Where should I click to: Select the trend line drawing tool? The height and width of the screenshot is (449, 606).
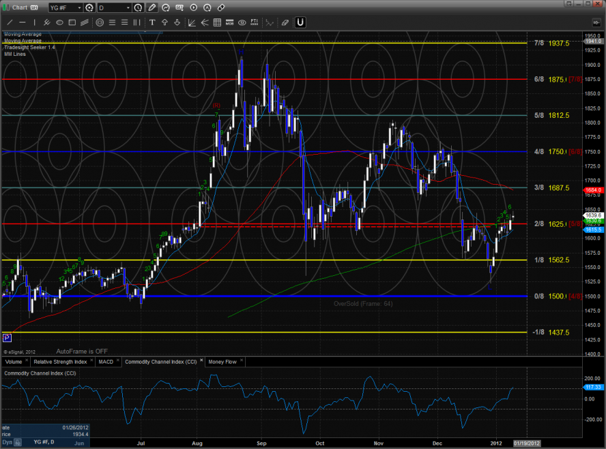point(10,22)
